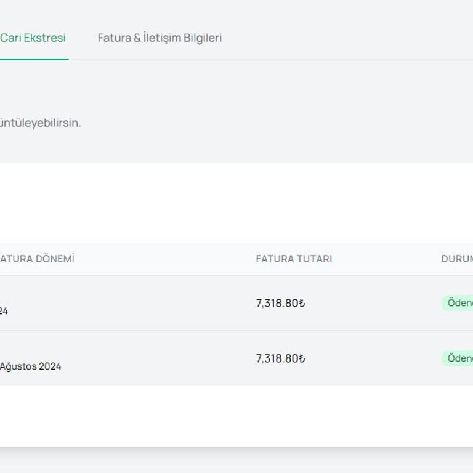Image resolution: width=473 pixels, height=473 pixels.
Task: Click the green underline beneath Cari Ekstresi
Action: click(33, 59)
